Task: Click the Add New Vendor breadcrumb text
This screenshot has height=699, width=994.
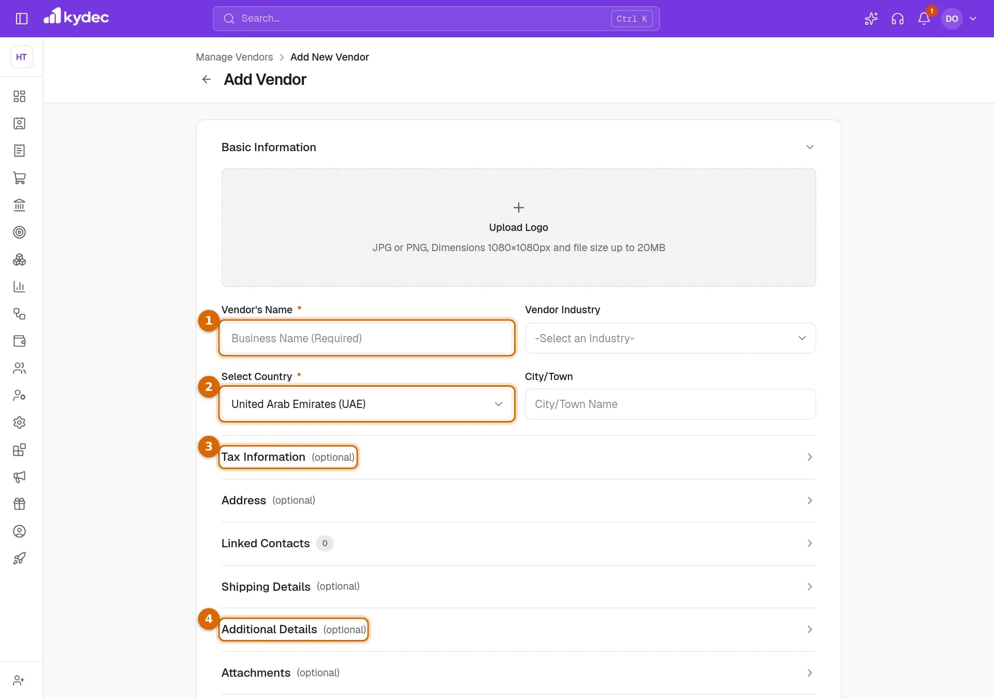Action: (329, 57)
